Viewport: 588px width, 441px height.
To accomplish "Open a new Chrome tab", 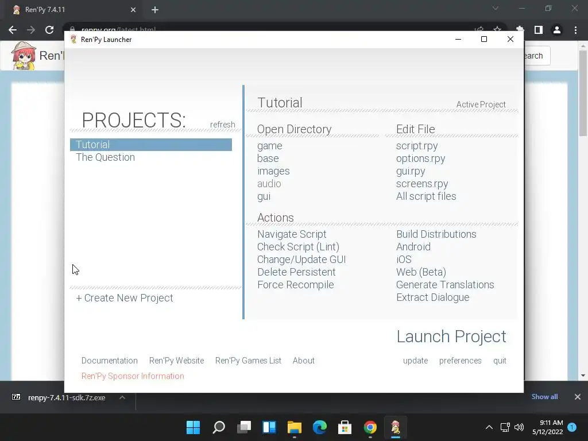I will pyautogui.click(x=155, y=10).
